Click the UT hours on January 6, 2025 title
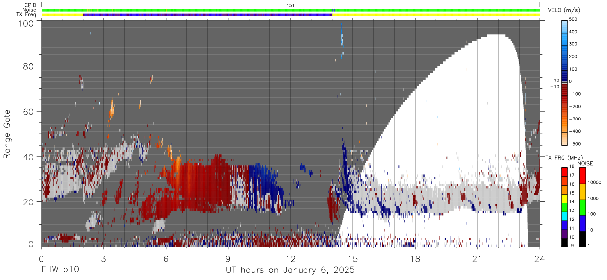 [x=291, y=271]
